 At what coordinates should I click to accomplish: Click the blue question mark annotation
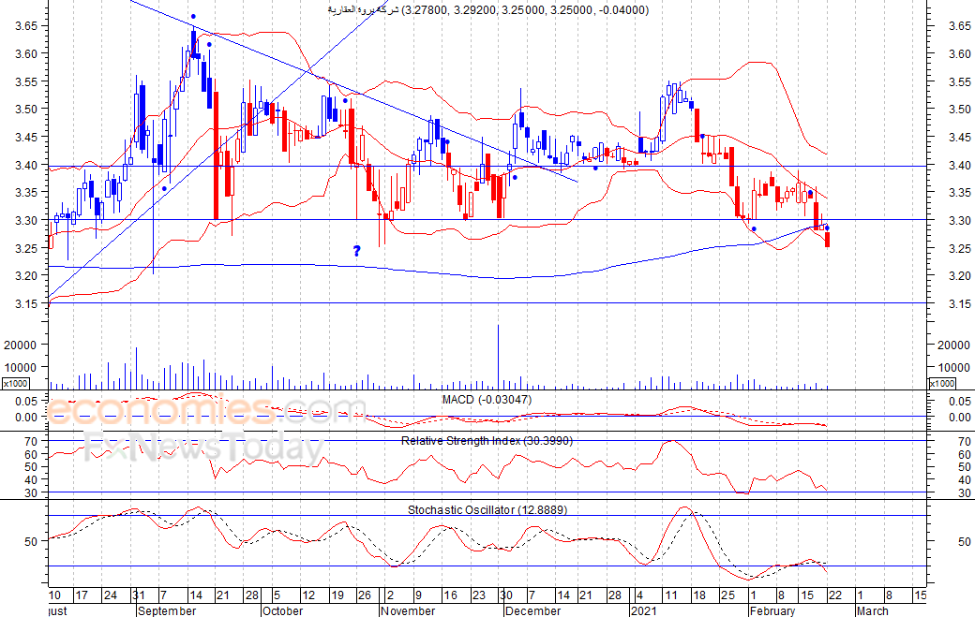[x=357, y=251]
